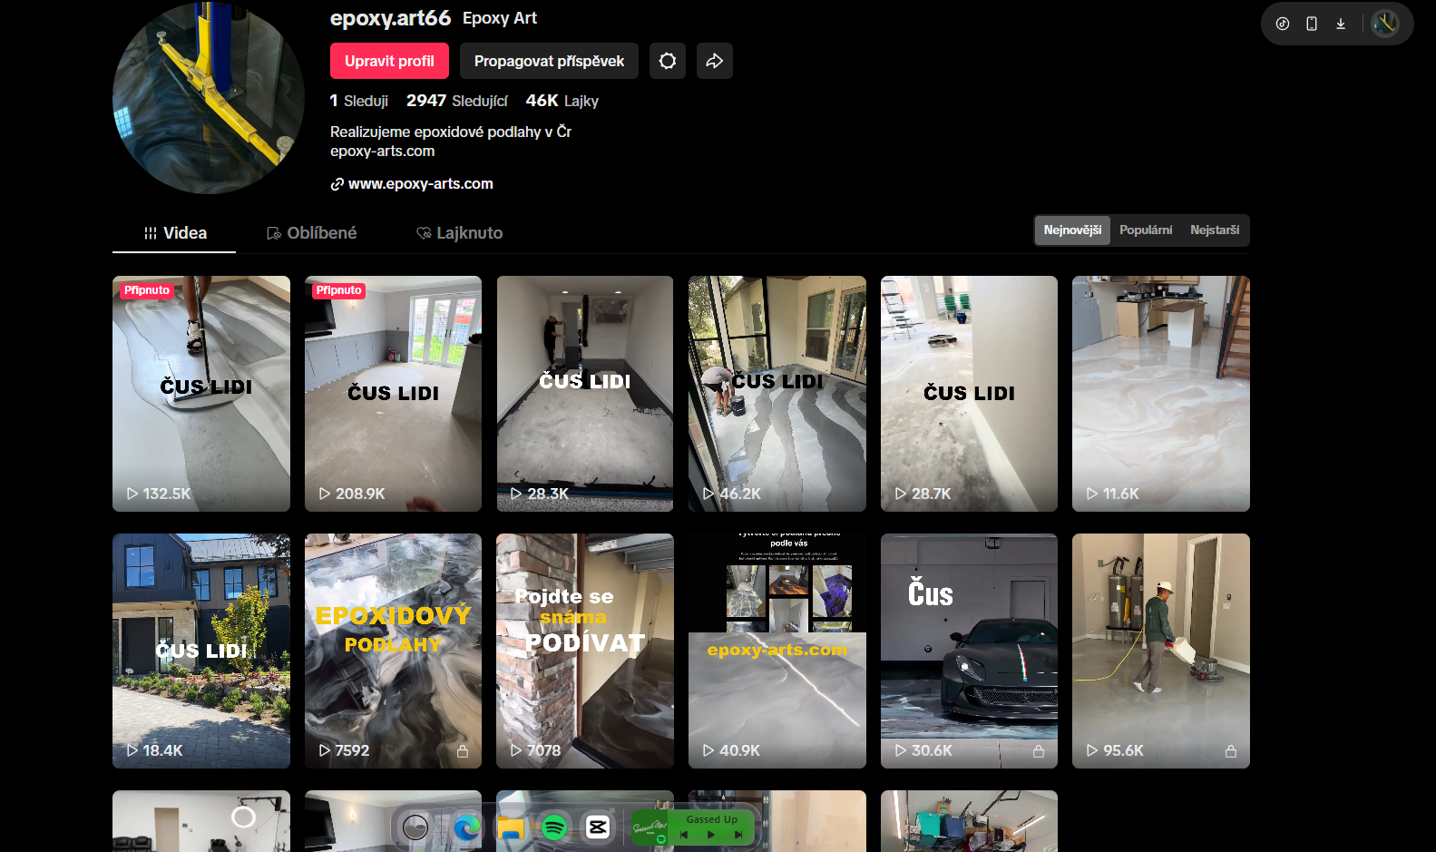Click the share profile arrow icon

coord(715,61)
